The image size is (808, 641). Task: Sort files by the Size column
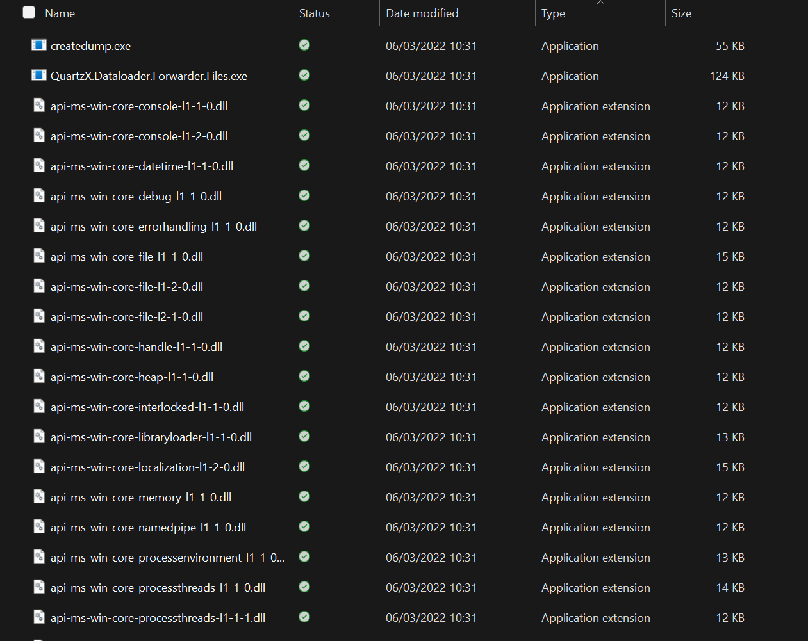coord(681,13)
